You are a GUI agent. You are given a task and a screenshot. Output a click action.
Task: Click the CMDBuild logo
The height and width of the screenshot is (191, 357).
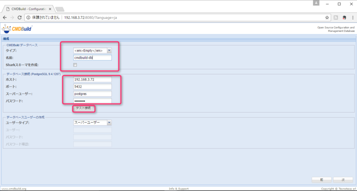pyautogui.click(x=17, y=29)
